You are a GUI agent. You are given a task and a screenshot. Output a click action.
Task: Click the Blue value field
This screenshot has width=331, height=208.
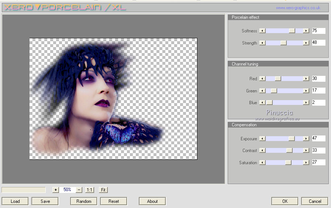click(x=318, y=102)
